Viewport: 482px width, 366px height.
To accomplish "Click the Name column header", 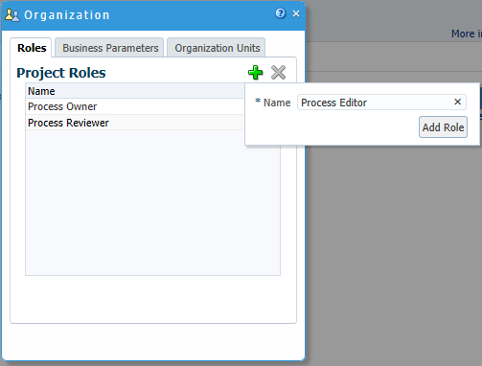I will 135,91.
